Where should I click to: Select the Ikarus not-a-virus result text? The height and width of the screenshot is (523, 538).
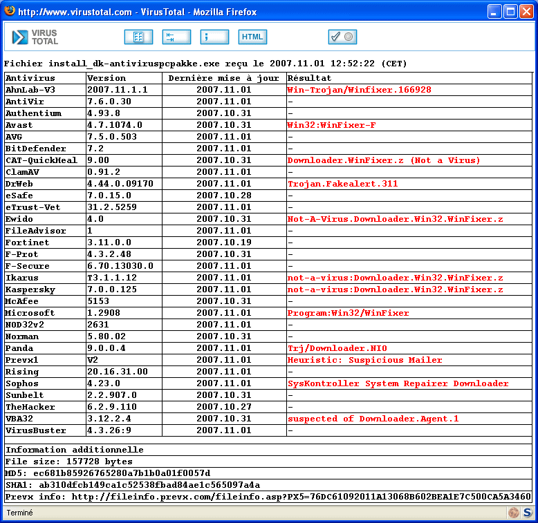click(396, 278)
